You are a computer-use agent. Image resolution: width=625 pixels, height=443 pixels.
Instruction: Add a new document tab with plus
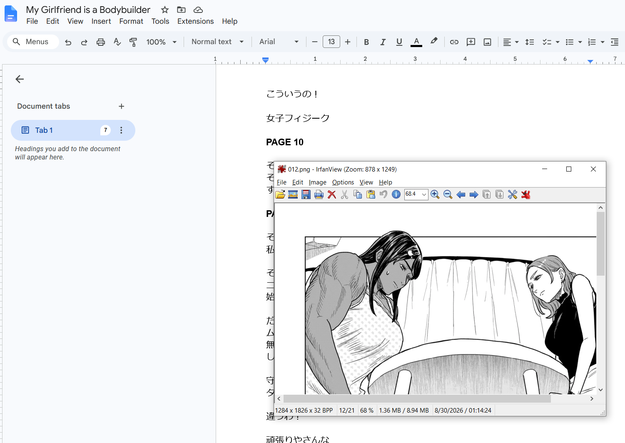122,106
